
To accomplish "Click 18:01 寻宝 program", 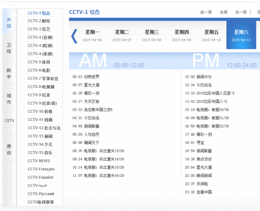I will (x=195, y=143).
